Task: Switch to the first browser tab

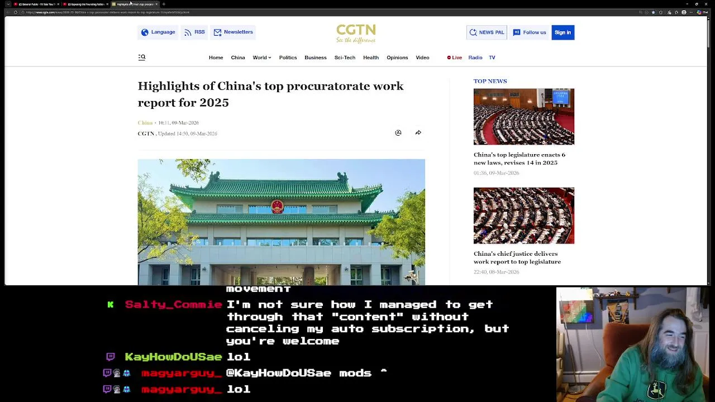Action: [36, 4]
